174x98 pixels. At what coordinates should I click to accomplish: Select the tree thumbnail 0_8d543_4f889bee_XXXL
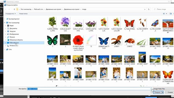[x=52, y=22]
